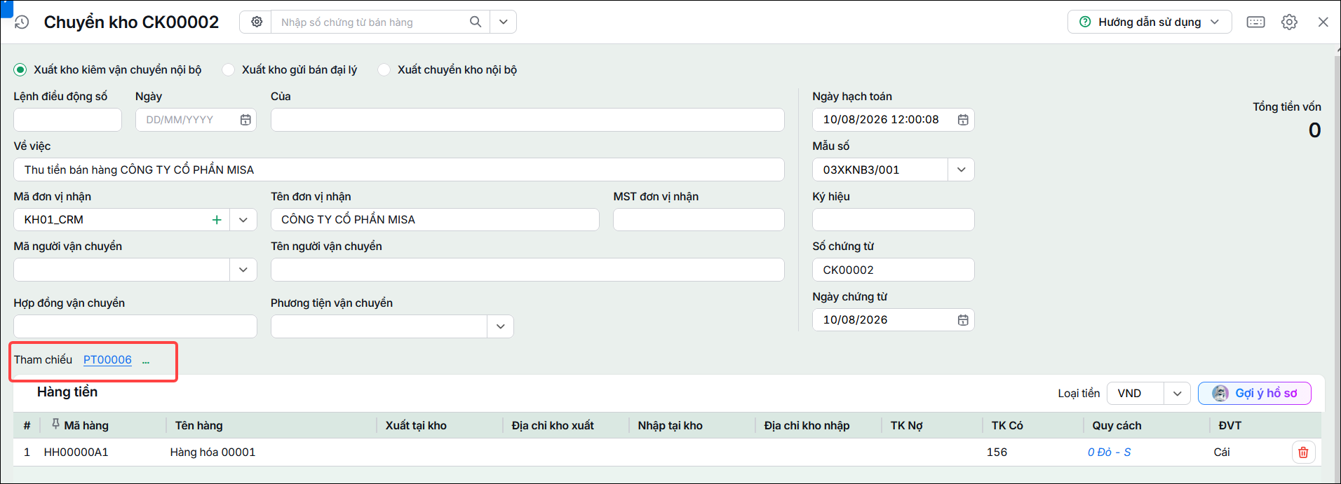Open the history clock icon beside title
1341x484 pixels.
pyautogui.click(x=22, y=22)
